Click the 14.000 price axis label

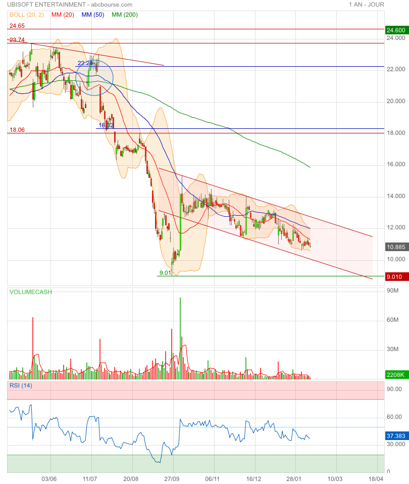(396, 196)
